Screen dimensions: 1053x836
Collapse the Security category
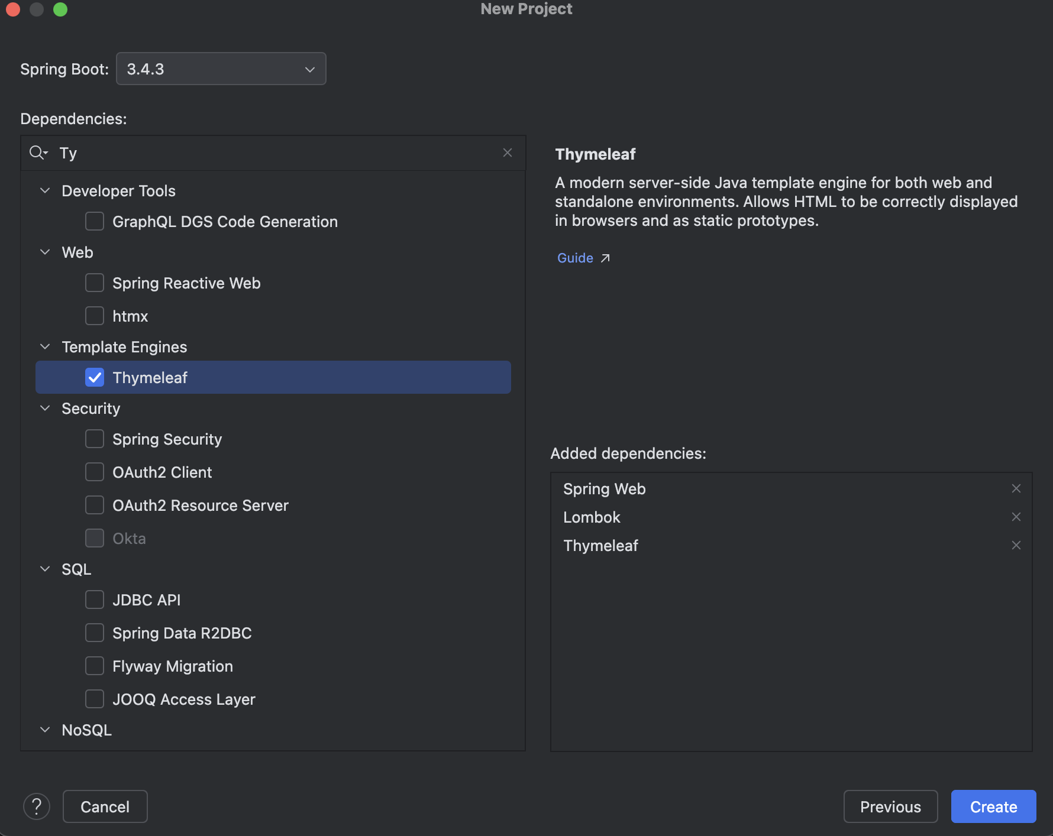click(x=45, y=408)
